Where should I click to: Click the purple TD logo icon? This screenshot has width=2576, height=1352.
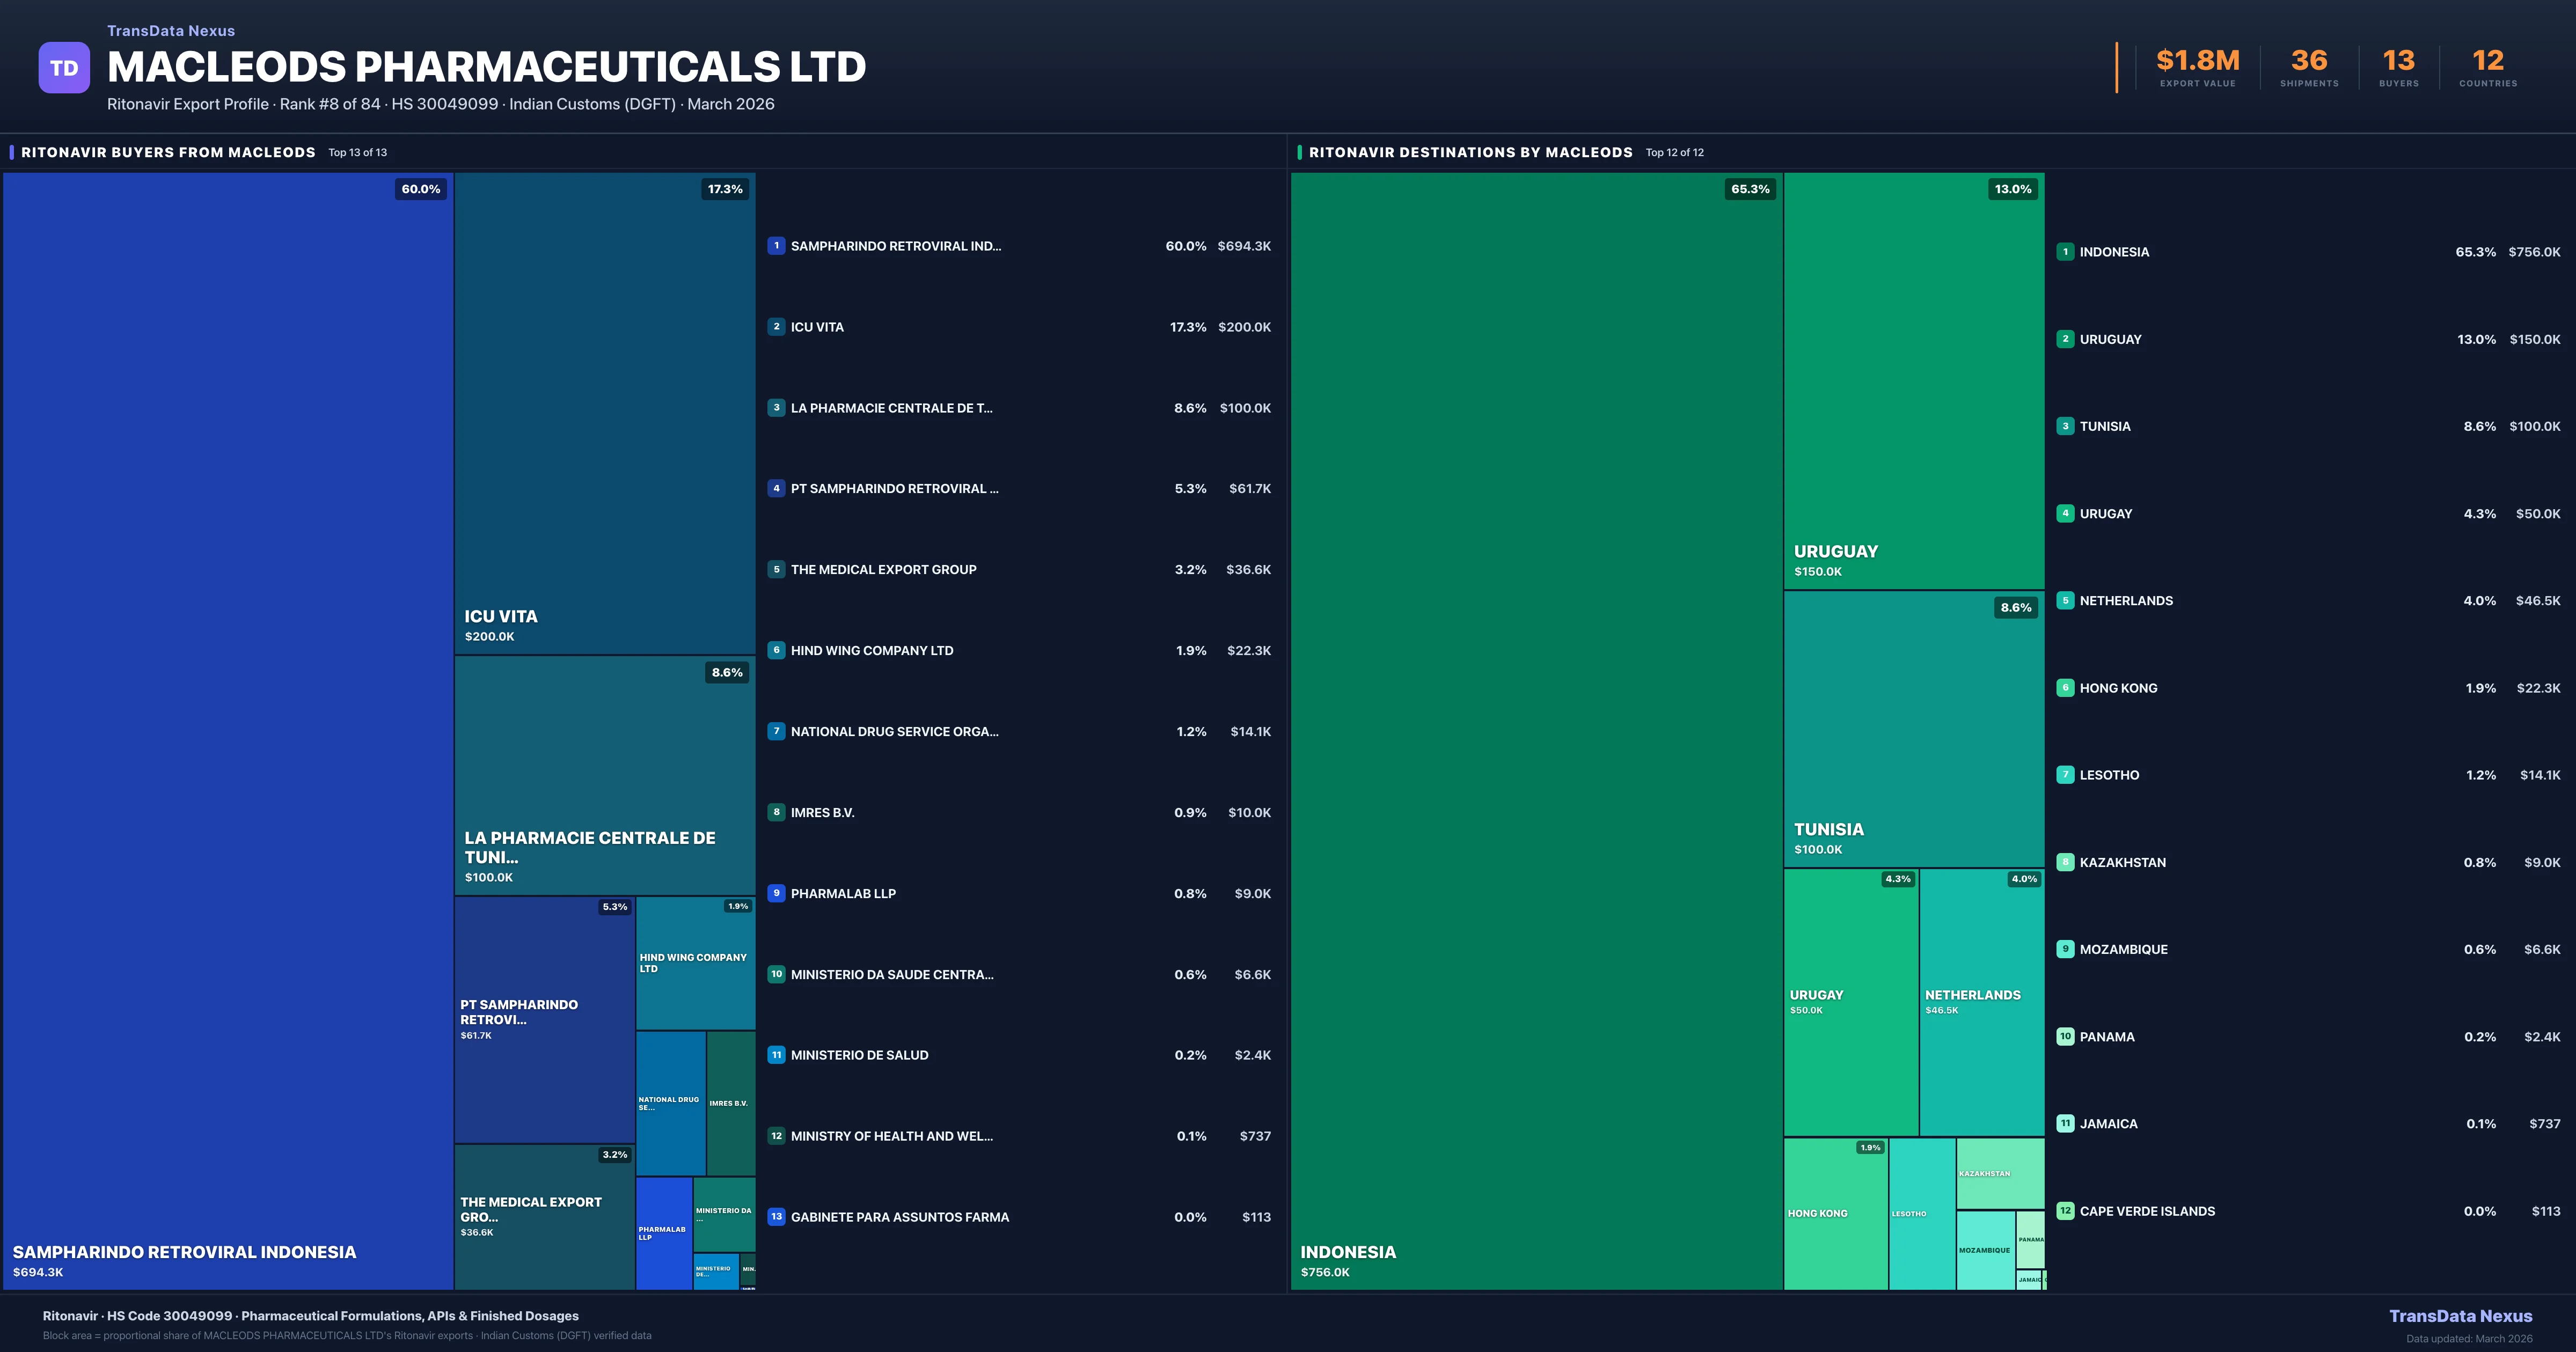pos(64,68)
